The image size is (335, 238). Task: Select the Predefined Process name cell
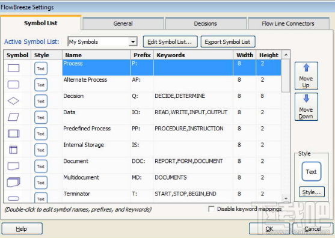coord(96,133)
